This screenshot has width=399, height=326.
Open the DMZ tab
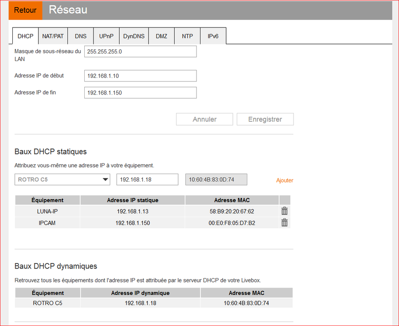click(161, 36)
